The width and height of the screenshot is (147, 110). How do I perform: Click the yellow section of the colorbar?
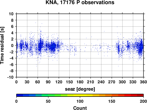(x=80, y=95)
